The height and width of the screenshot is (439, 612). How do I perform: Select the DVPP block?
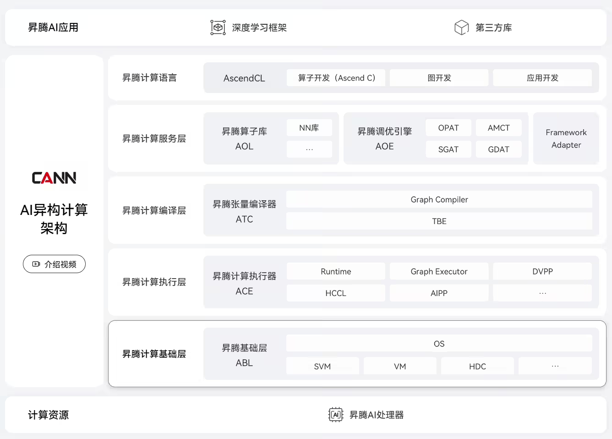(x=542, y=271)
